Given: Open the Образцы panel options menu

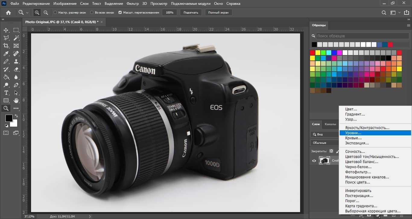Looking at the screenshot, I should pyautogui.click(x=409, y=25).
